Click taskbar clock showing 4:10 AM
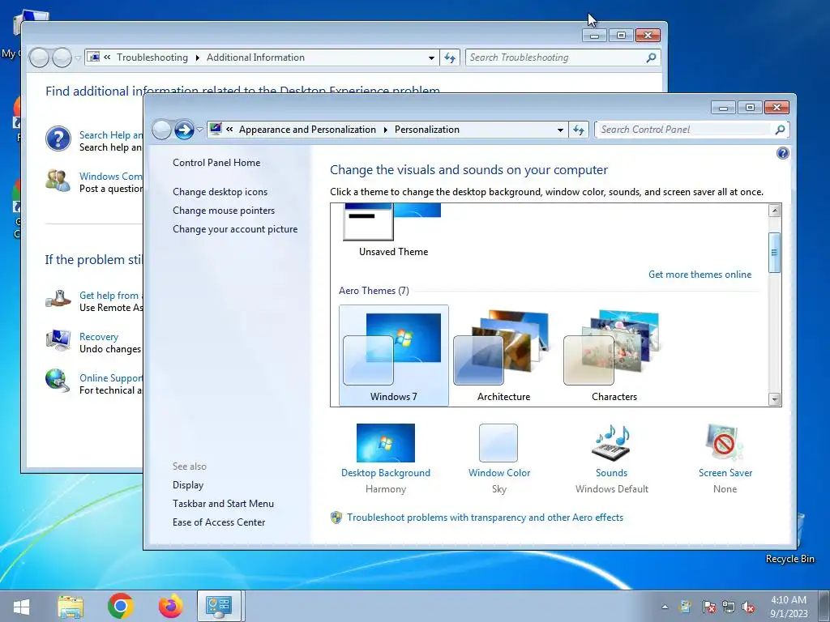 [789, 607]
